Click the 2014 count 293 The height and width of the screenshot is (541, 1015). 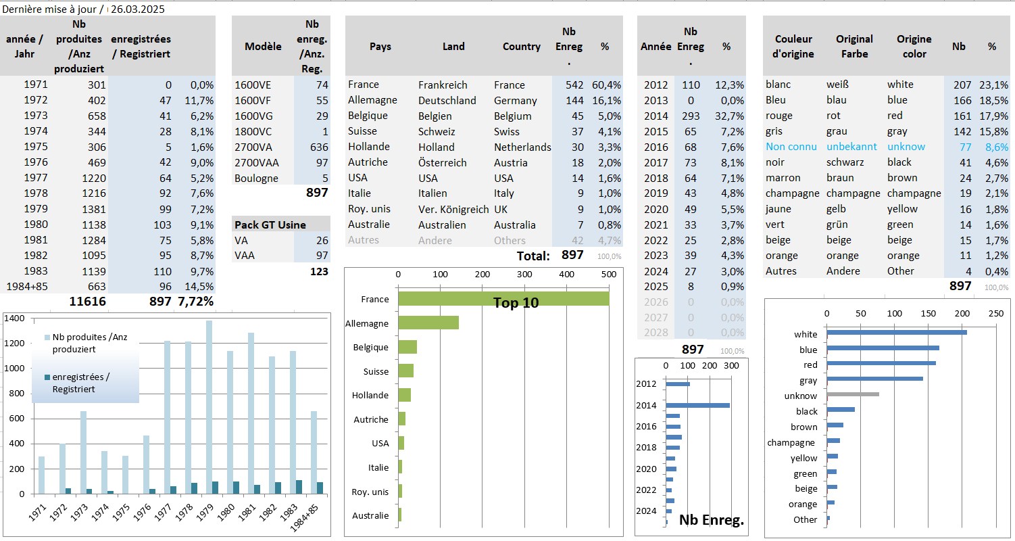click(x=691, y=116)
